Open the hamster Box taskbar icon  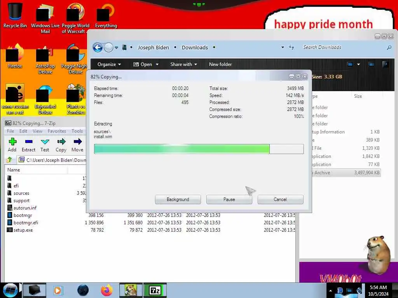pos(131,290)
